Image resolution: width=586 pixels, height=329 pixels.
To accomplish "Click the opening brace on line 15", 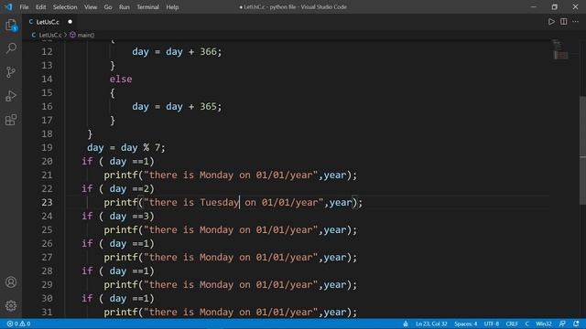I will click(112, 93).
